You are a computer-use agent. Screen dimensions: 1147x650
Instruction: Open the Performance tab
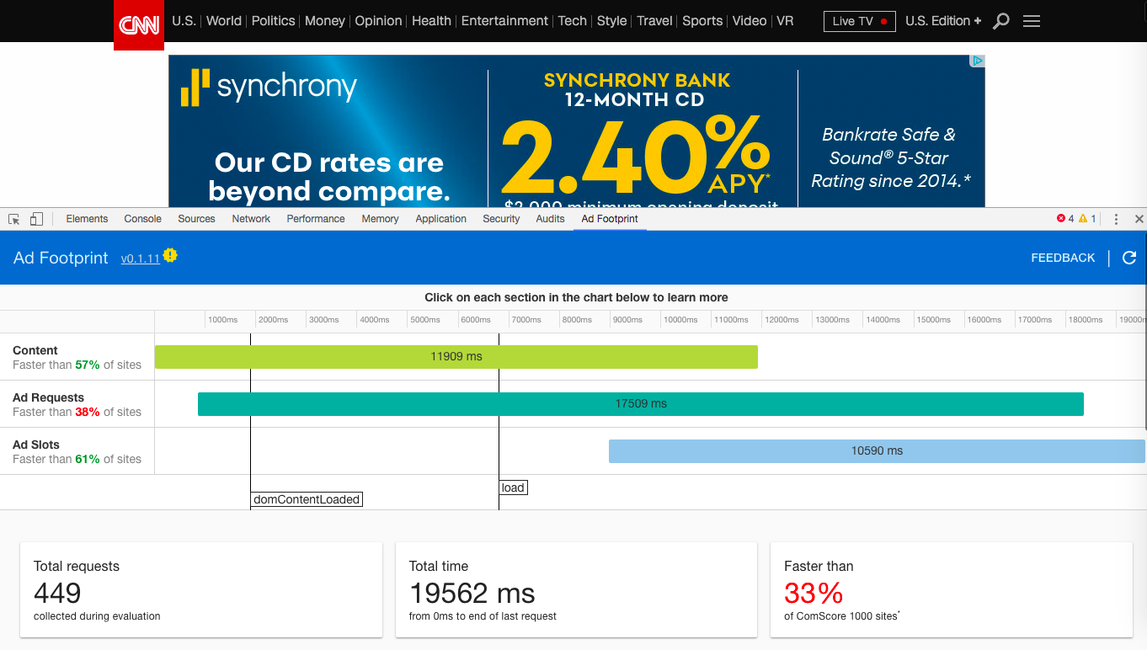(x=316, y=219)
